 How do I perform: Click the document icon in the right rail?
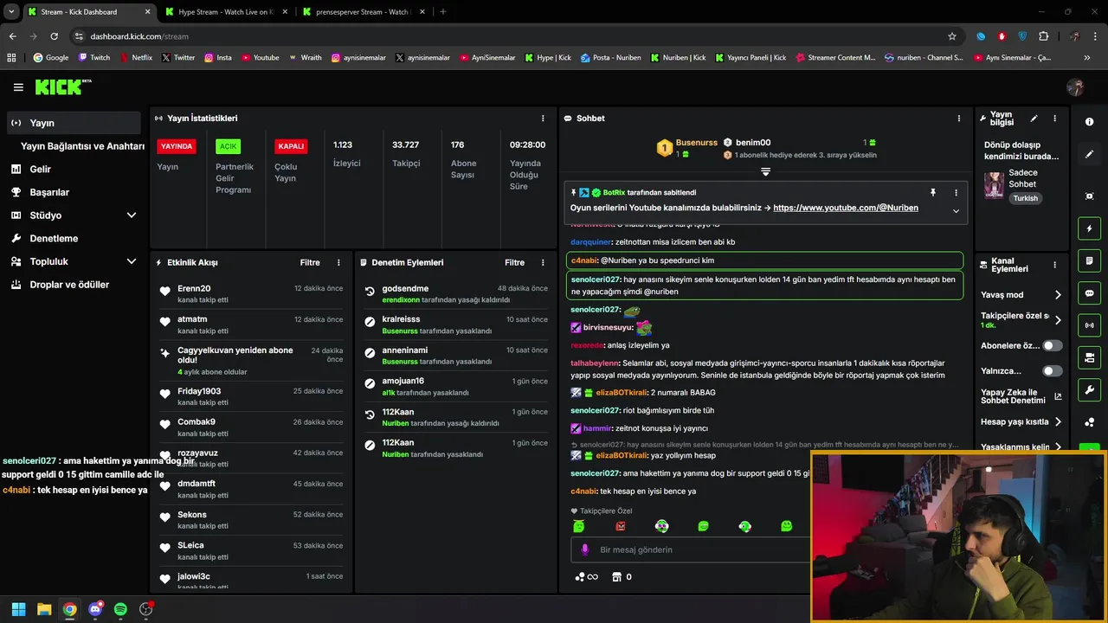tap(1089, 260)
